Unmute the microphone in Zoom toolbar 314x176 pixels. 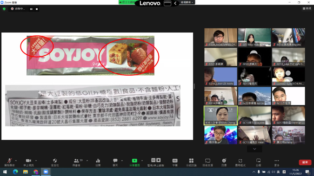point(9,162)
